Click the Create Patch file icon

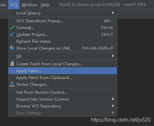12,64
